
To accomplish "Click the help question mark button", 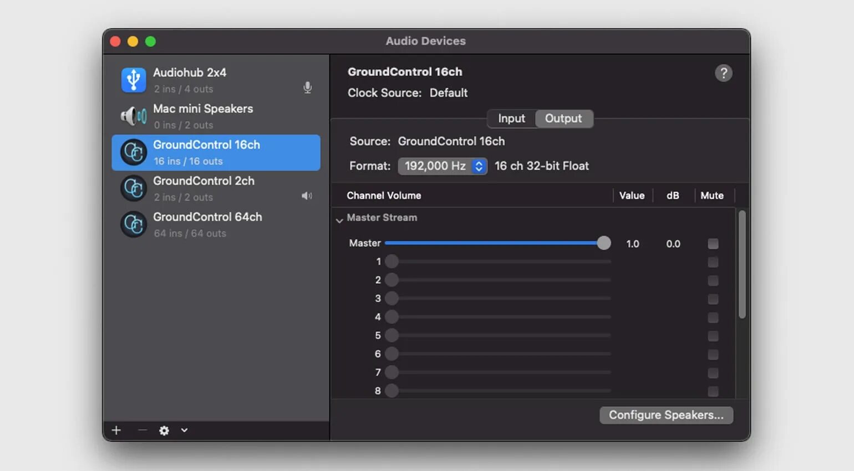I will tap(724, 73).
